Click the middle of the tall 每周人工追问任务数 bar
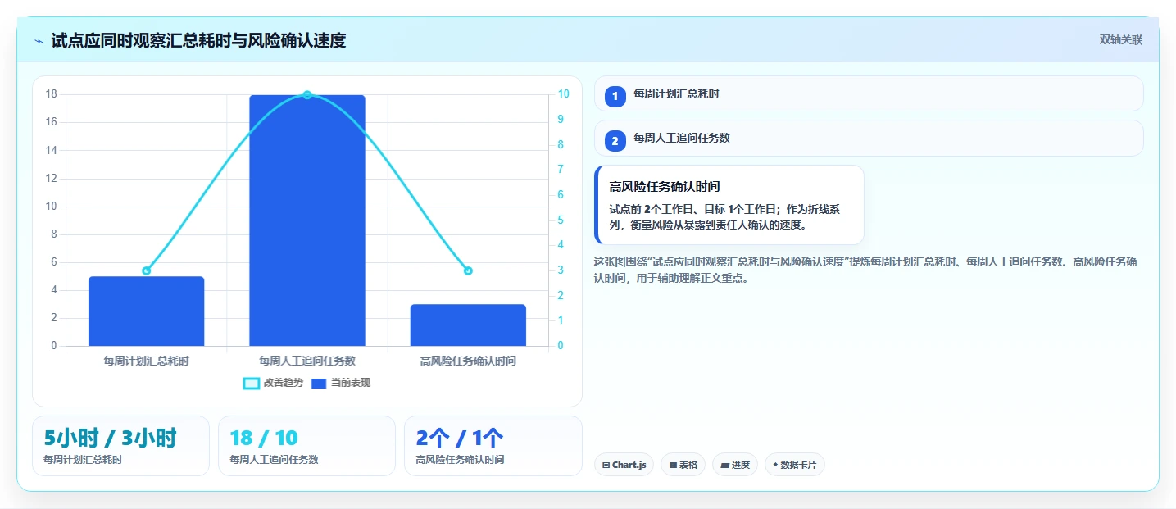Viewport: 1176px width, 509px height. [x=307, y=220]
